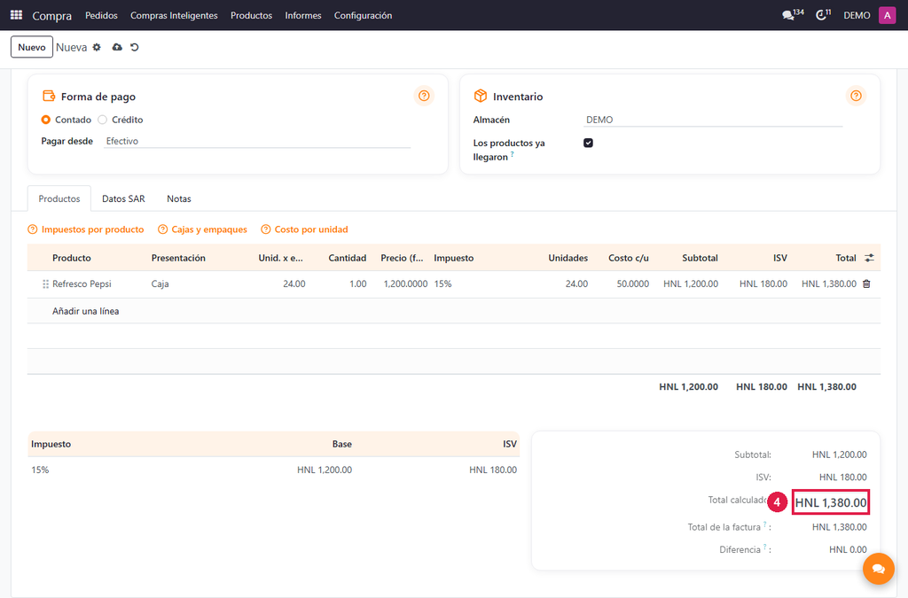This screenshot has width=908, height=598.
Task: Open Compras Inteligentes menu
Action: pos(174,16)
